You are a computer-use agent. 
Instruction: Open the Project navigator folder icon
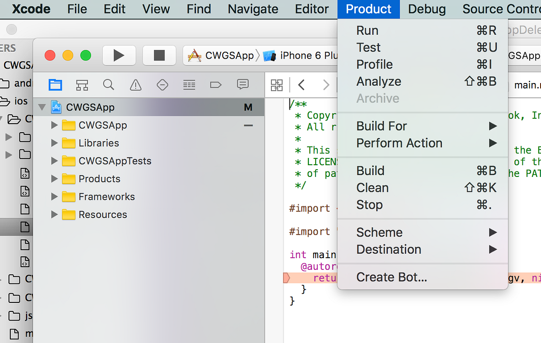click(x=55, y=84)
